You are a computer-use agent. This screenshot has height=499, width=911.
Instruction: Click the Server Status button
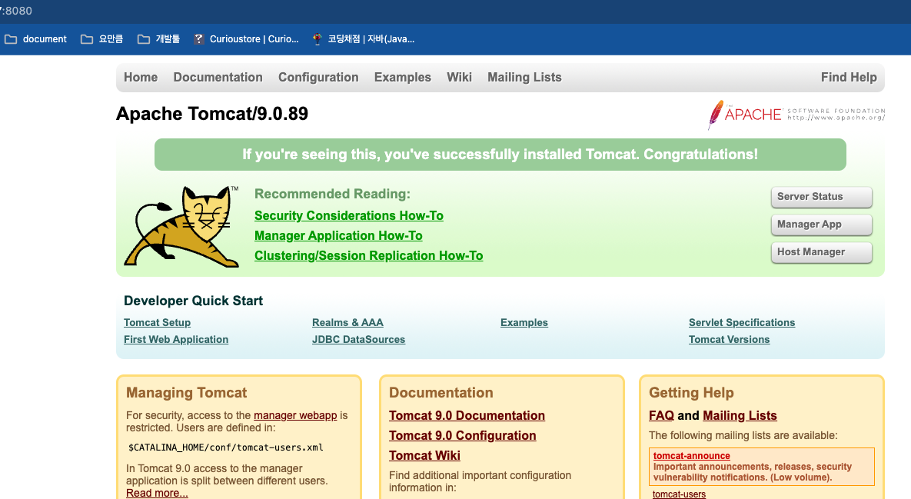coord(822,197)
